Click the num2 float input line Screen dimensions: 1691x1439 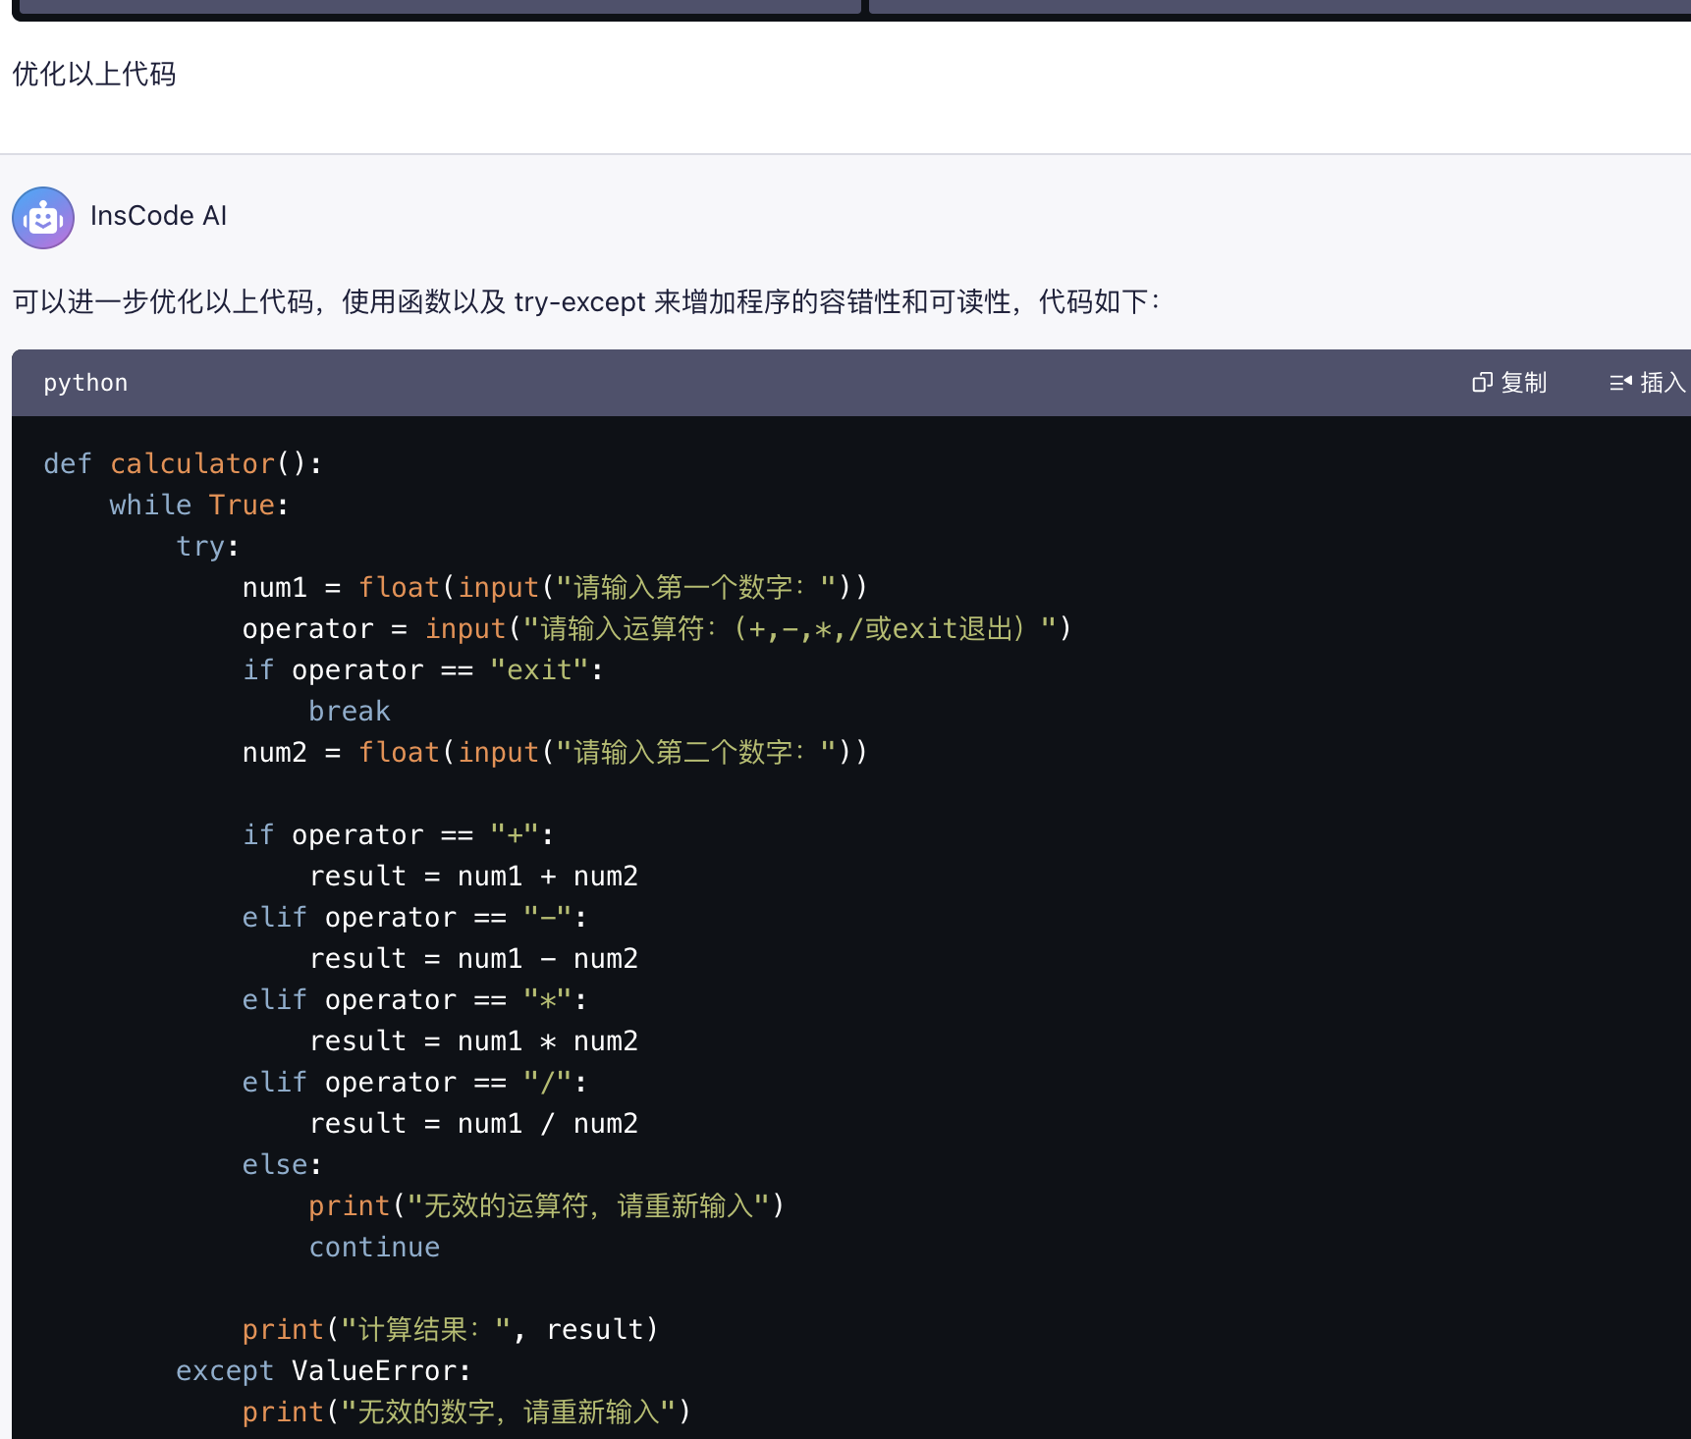coord(556,752)
